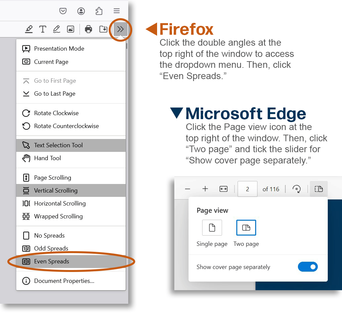Click the Edge rotate icon
This screenshot has width=342, height=314.
(297, 189)
